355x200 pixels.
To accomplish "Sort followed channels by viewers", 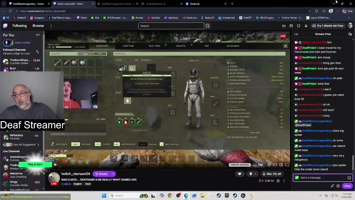I will click(x=37, y=52).
